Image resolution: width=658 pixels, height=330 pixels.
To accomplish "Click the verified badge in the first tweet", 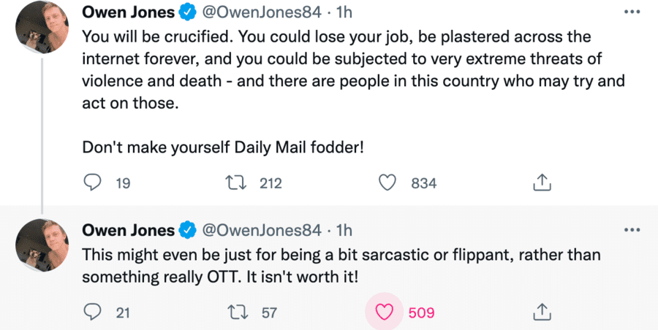I will (187, 12).
